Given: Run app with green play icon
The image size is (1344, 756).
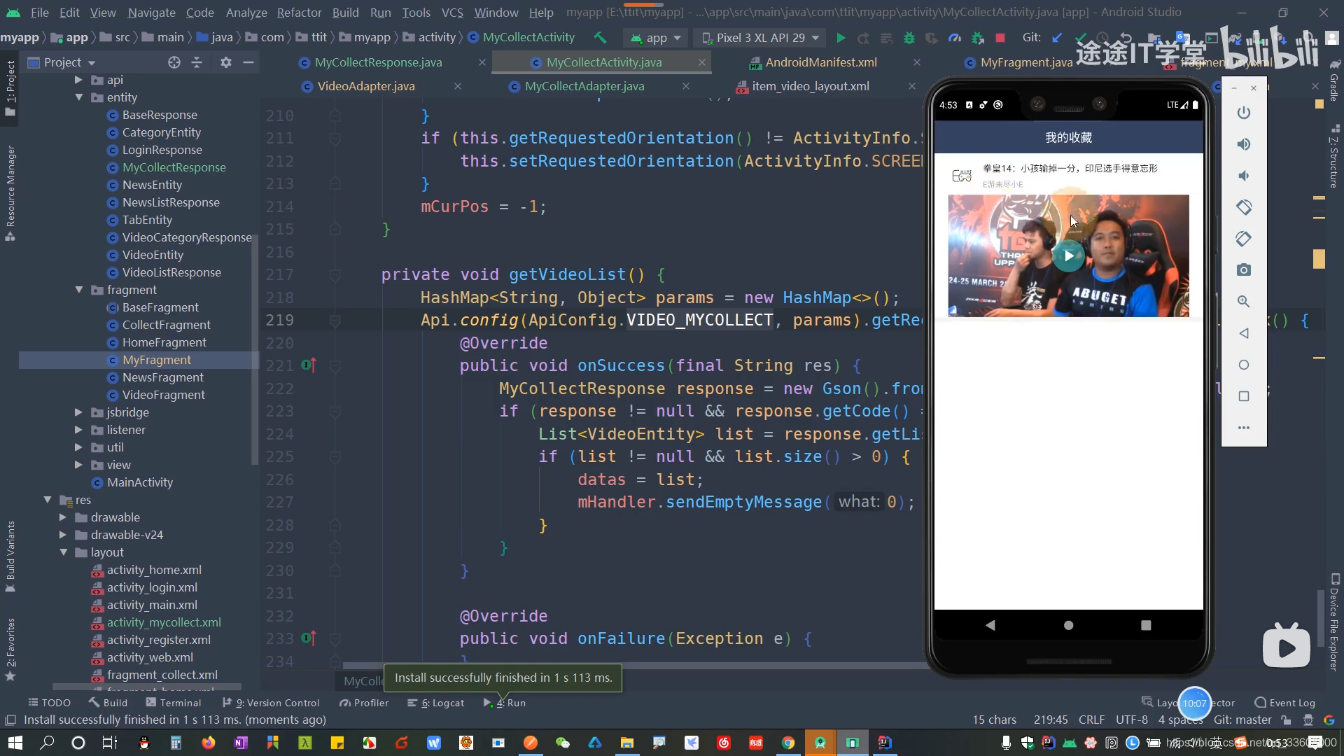Looking at the screenshot, I should pyautogui.click(x=841, y=38).
